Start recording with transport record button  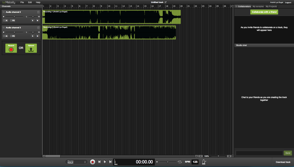[x=93, y=162]
